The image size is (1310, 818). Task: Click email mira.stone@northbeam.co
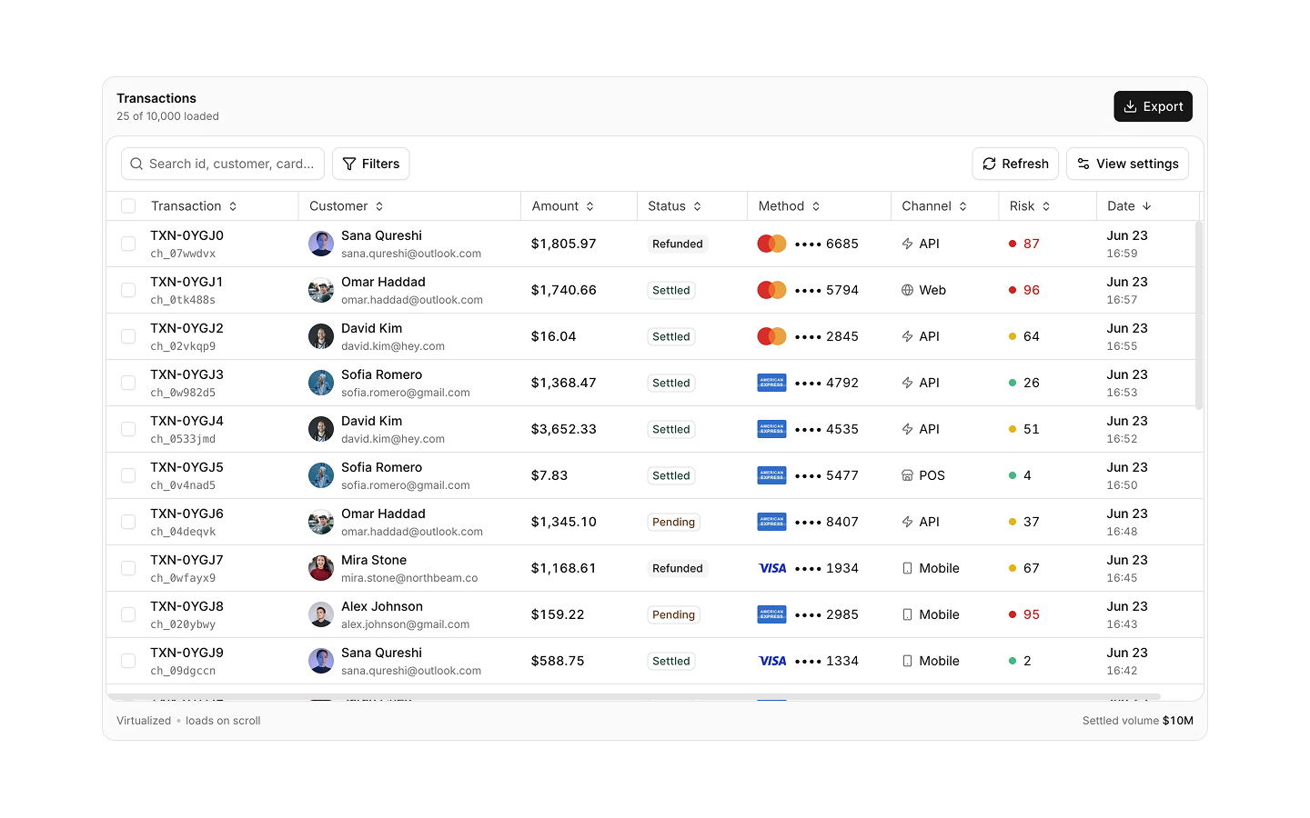[409, 578]
